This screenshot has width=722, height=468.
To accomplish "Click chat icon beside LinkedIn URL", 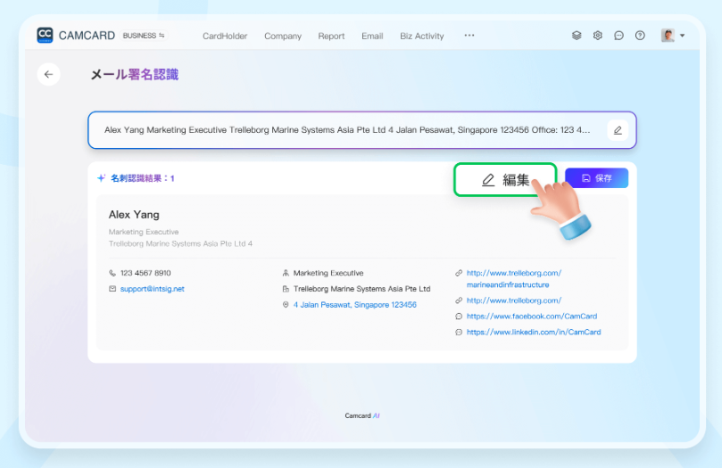I will tap(459, 332).
